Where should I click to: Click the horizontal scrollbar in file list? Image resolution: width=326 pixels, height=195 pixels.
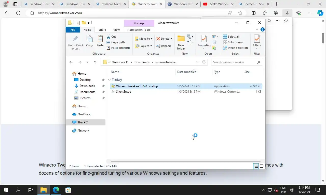coord(185,161)
